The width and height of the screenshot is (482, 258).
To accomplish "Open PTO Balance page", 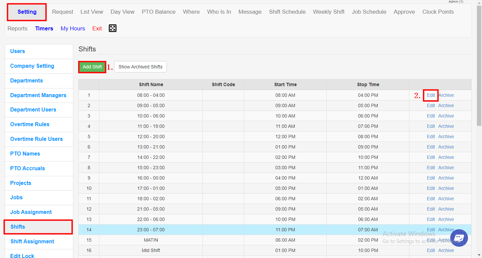I will [x=159, y=12].
